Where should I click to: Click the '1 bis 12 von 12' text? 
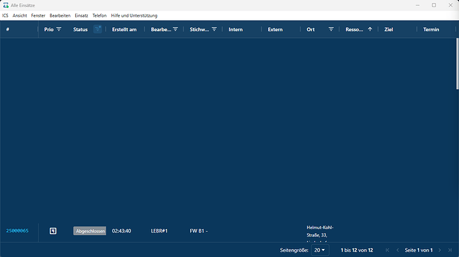(x=357, y=250)
